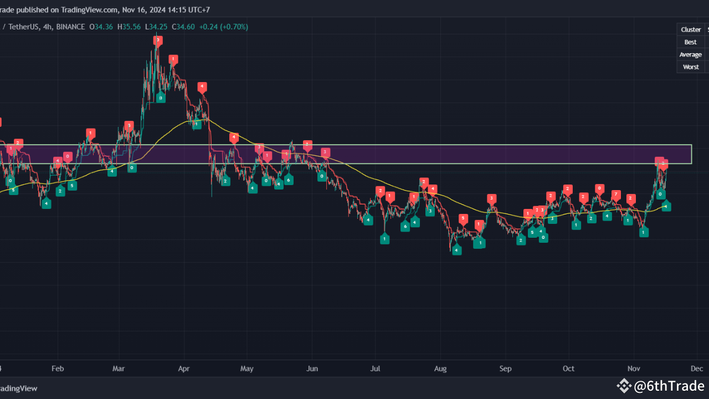The width and height of the screenshot is (709, 399).
Task: Click the @6thTrade watermark link
Action: (667, 385)
